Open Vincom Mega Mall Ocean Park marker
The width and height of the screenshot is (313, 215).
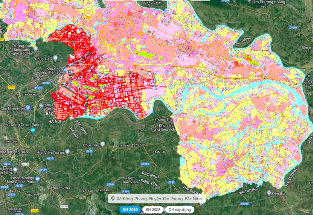(x=38, y=179)
